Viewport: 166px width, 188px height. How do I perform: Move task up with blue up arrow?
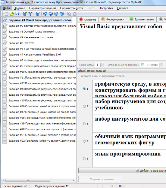pyautogui.click(x=45, y=14)
